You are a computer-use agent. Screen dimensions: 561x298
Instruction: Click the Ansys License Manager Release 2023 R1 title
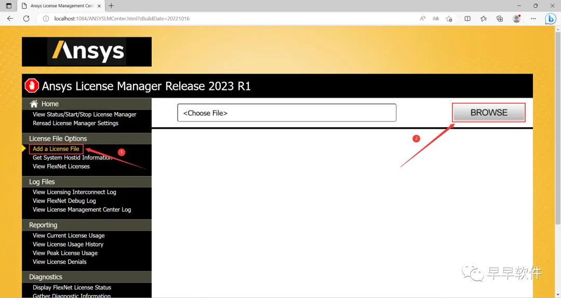pos(146,86)
